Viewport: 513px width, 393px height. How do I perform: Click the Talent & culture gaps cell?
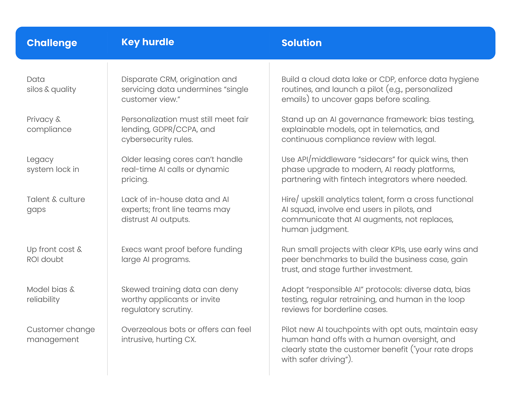point(56,204)
